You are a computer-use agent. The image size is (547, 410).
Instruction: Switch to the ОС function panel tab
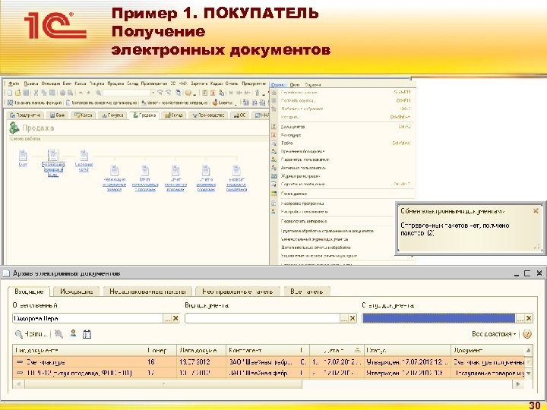click(239, 115)
